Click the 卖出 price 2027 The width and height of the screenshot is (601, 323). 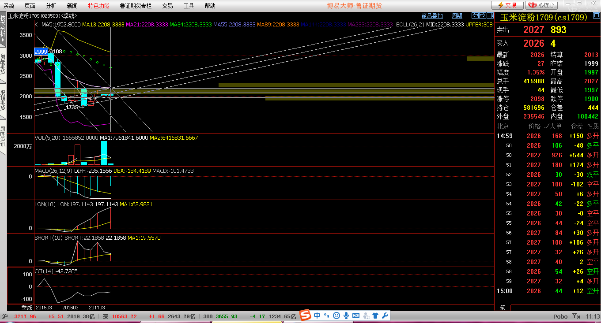point(534,30)
